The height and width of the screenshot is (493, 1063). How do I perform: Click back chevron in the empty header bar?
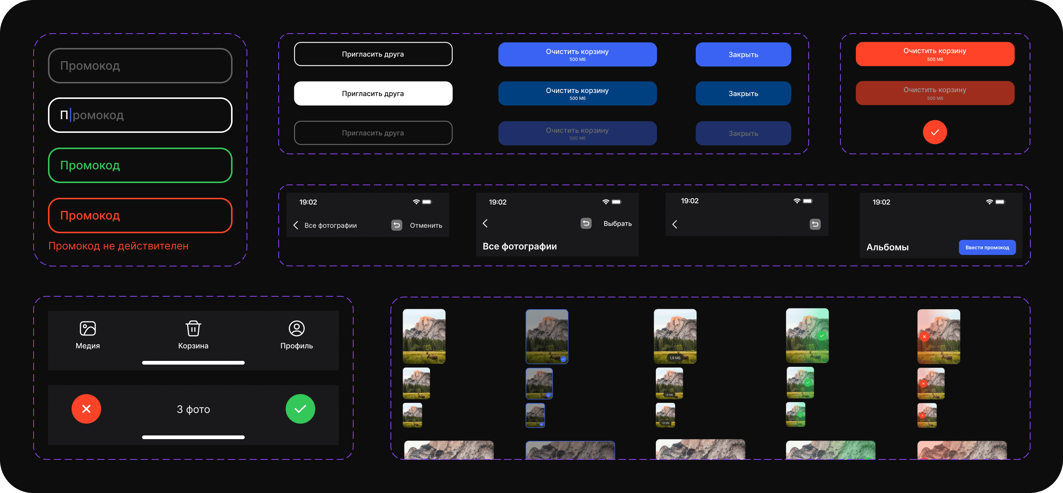click(x=675, y=224)
